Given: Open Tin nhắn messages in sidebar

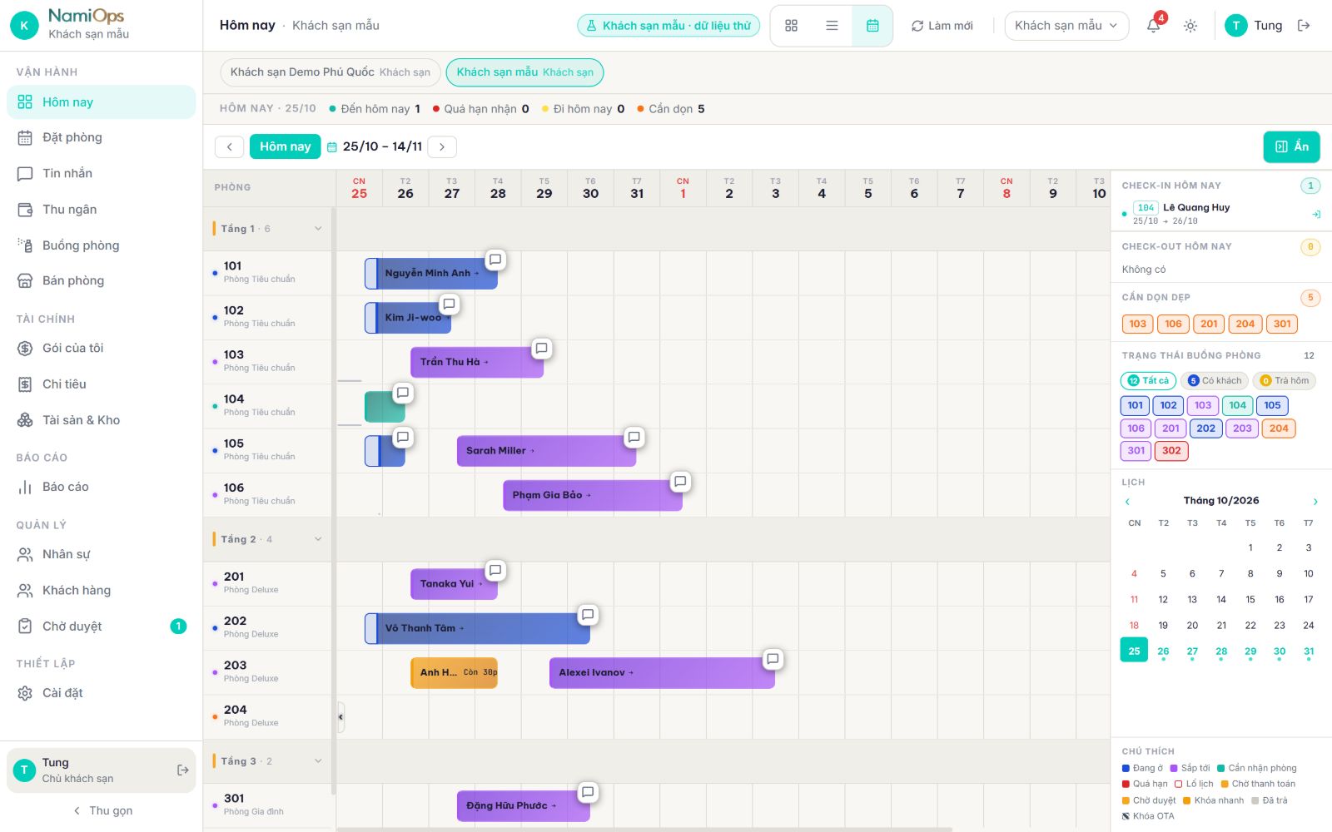Looking at the screenshot, I should (101, 173).
